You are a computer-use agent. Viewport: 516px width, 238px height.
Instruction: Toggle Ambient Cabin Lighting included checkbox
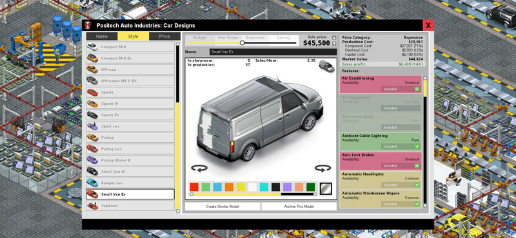pyautogui.click(x=417, y=147)
